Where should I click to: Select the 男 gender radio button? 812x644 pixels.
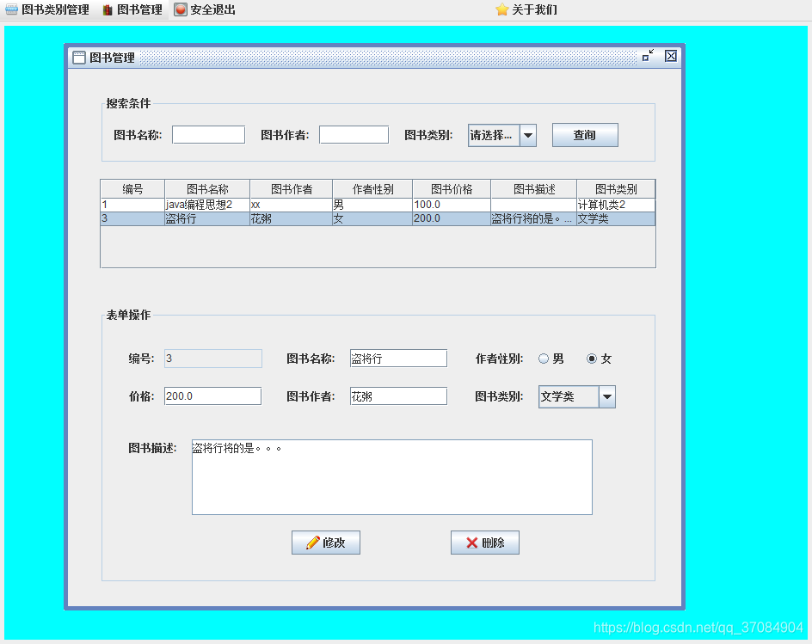tap(544, 359)
